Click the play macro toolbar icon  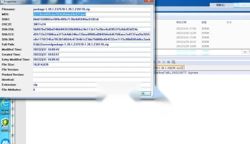click(164, 62)
